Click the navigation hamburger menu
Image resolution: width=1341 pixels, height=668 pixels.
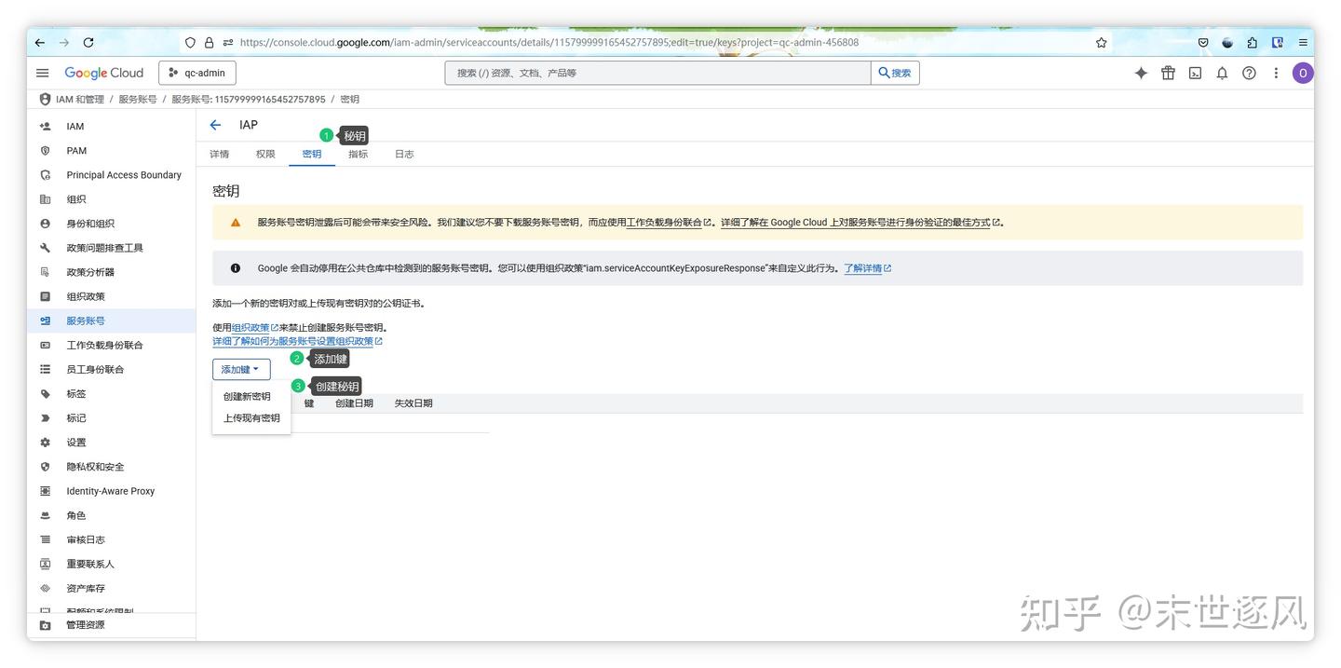pyautogui.click(x=42, y=72)
